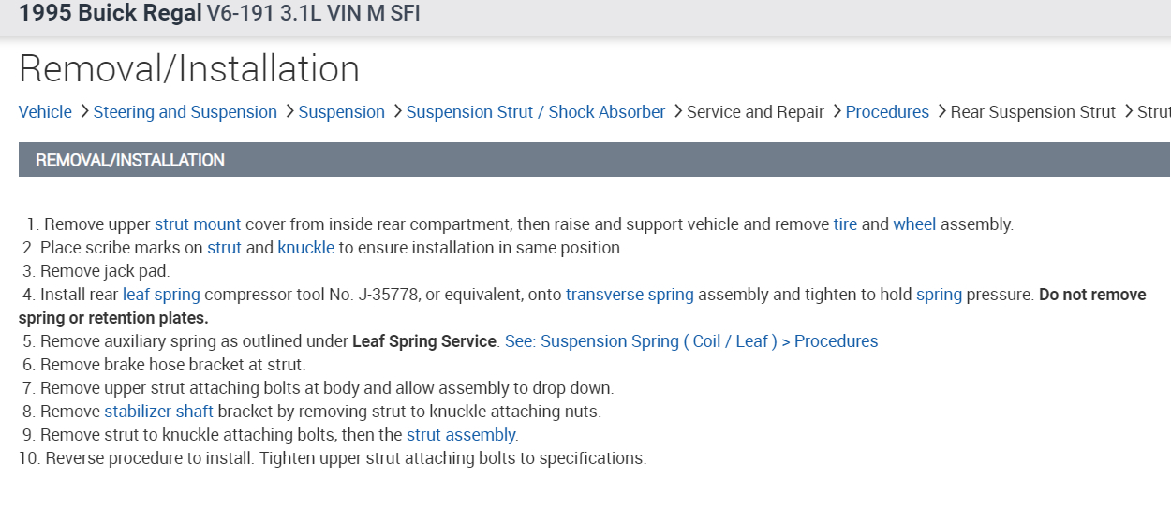This screenshot has height=506, width=1171.
Task: Click the Rear Suspension Strut breadcrumb
Action: tap(1033, 112)
